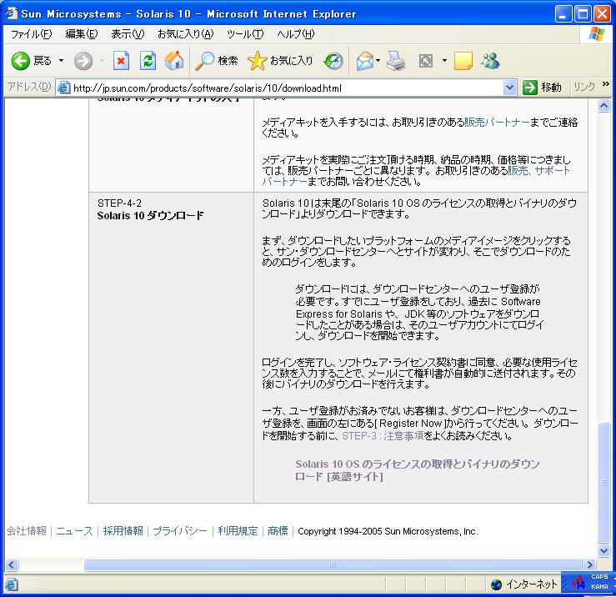The image size is (616, 597).
Task: Click the IE icon in the title bar
Action: [11, 13]
